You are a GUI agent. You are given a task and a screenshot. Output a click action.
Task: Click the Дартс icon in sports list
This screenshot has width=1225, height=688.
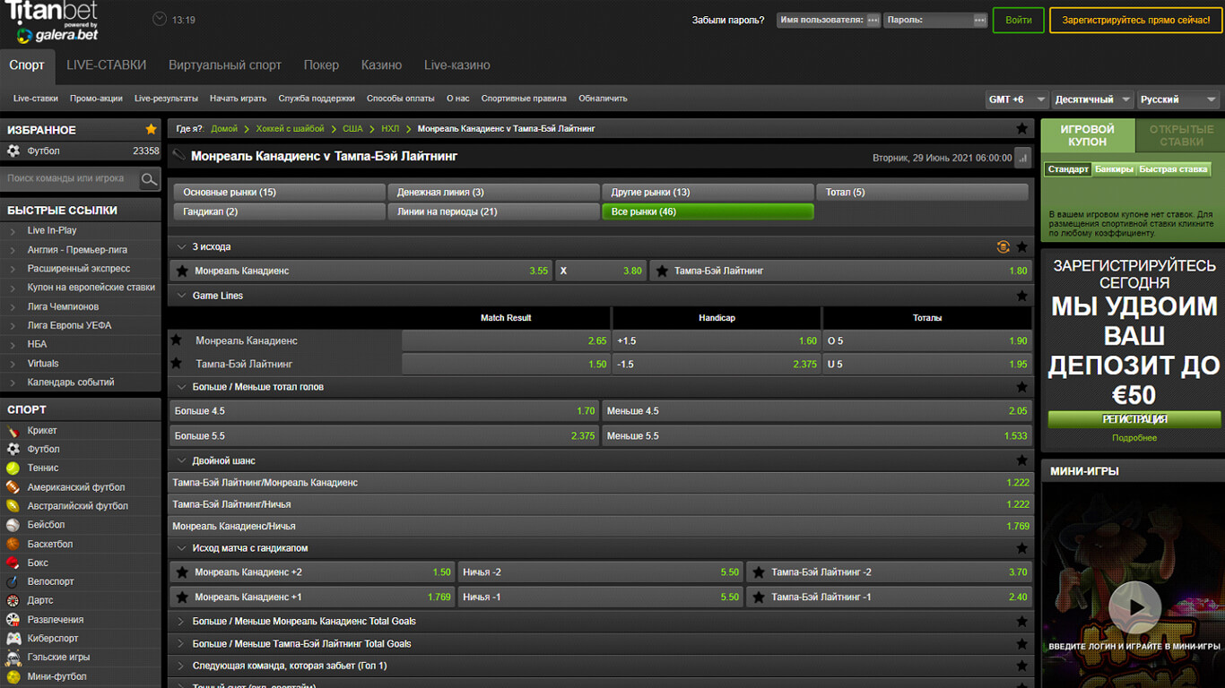(x=13, y=600)
